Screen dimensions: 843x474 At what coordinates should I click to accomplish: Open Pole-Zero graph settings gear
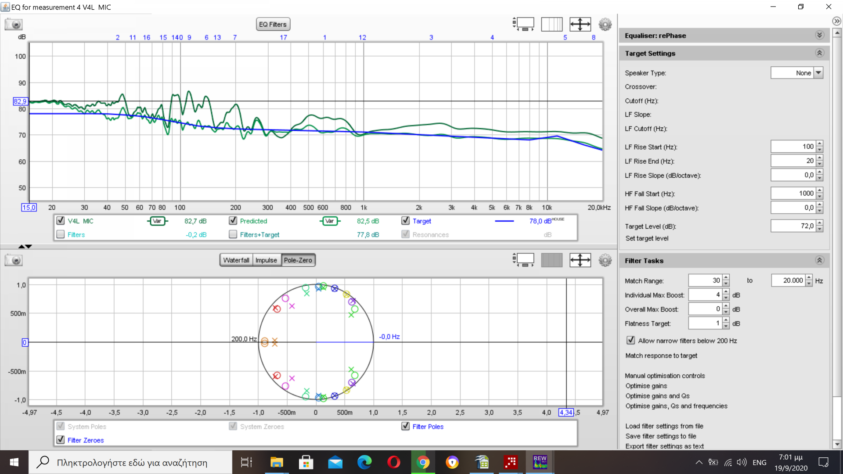pyautogui.click(x=605, y=260)
